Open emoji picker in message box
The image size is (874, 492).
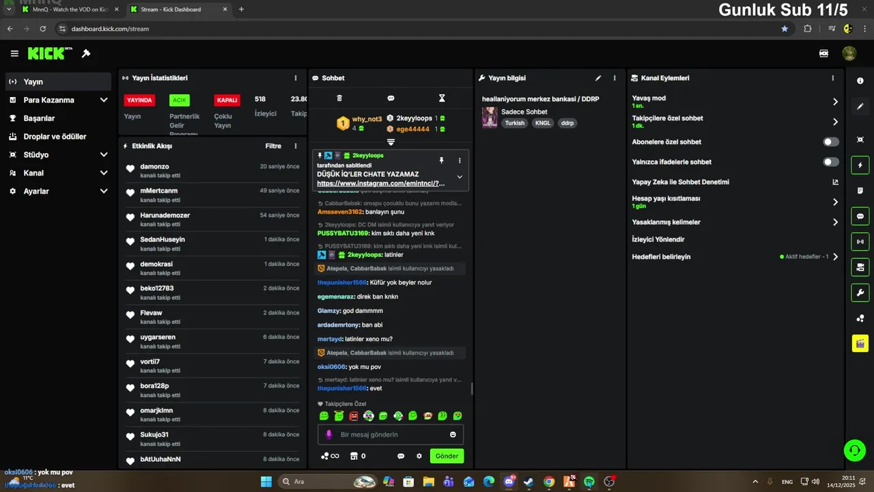tap(453, 435)
